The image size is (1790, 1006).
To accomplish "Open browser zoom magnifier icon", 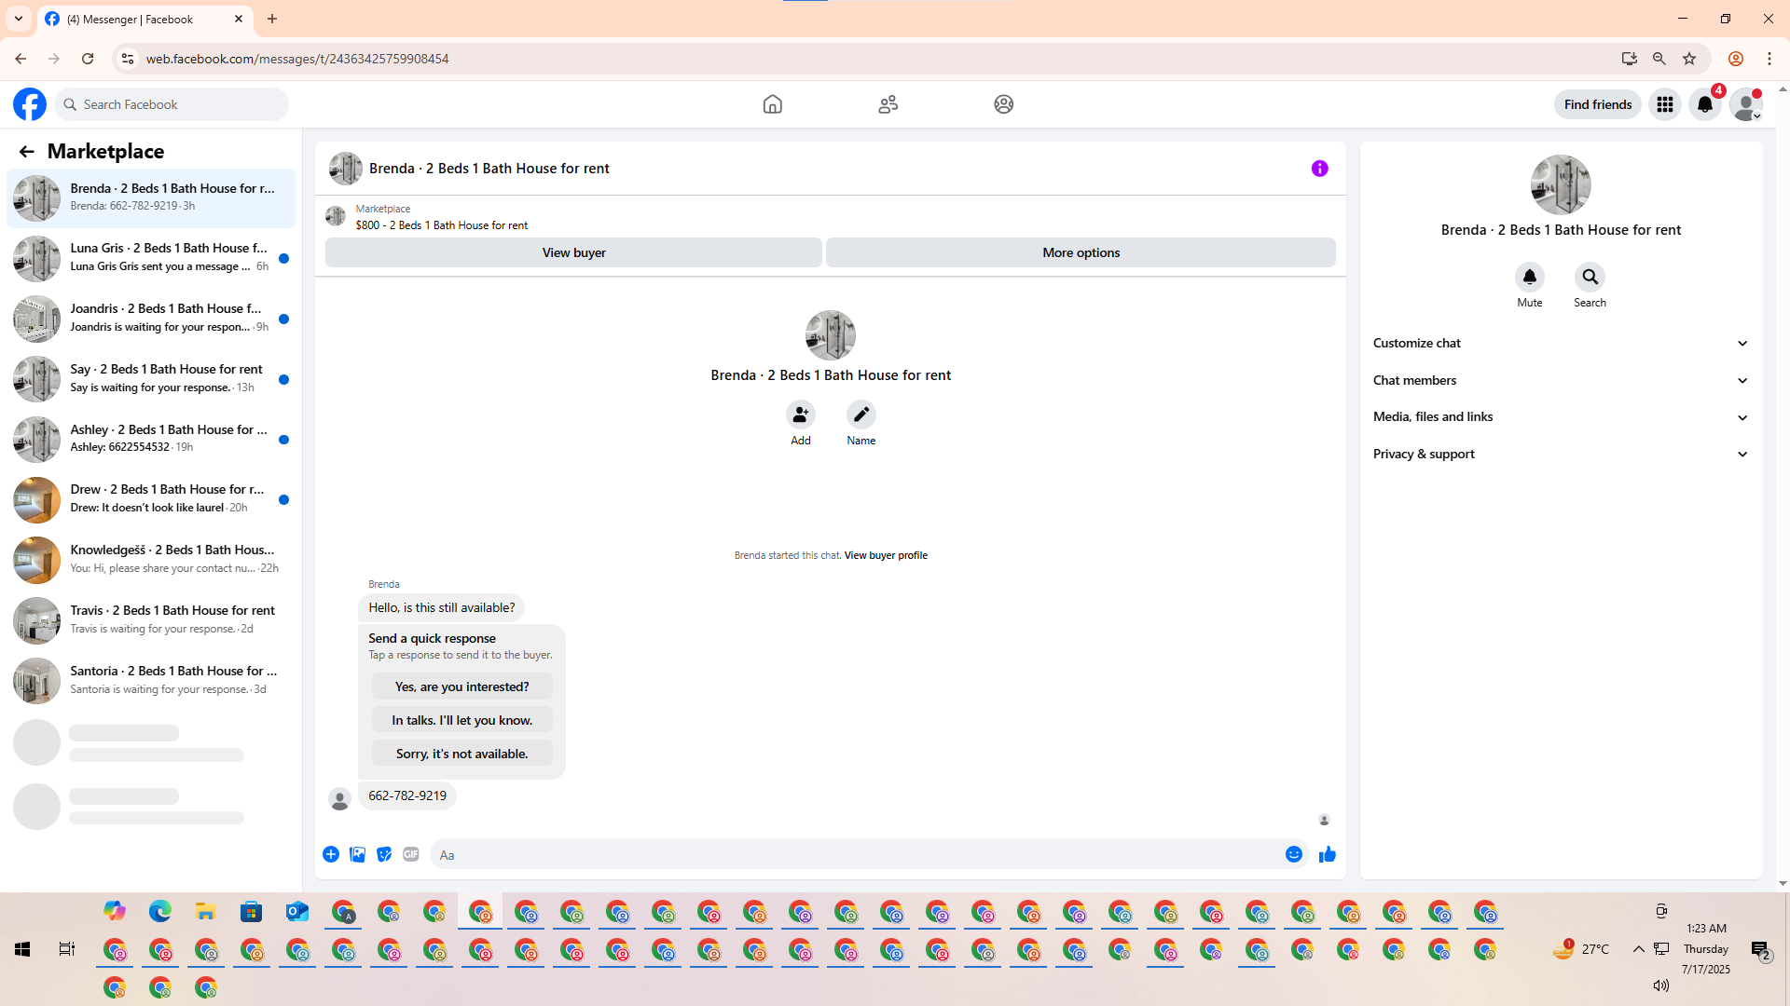I will click(x=1659, y=59).
